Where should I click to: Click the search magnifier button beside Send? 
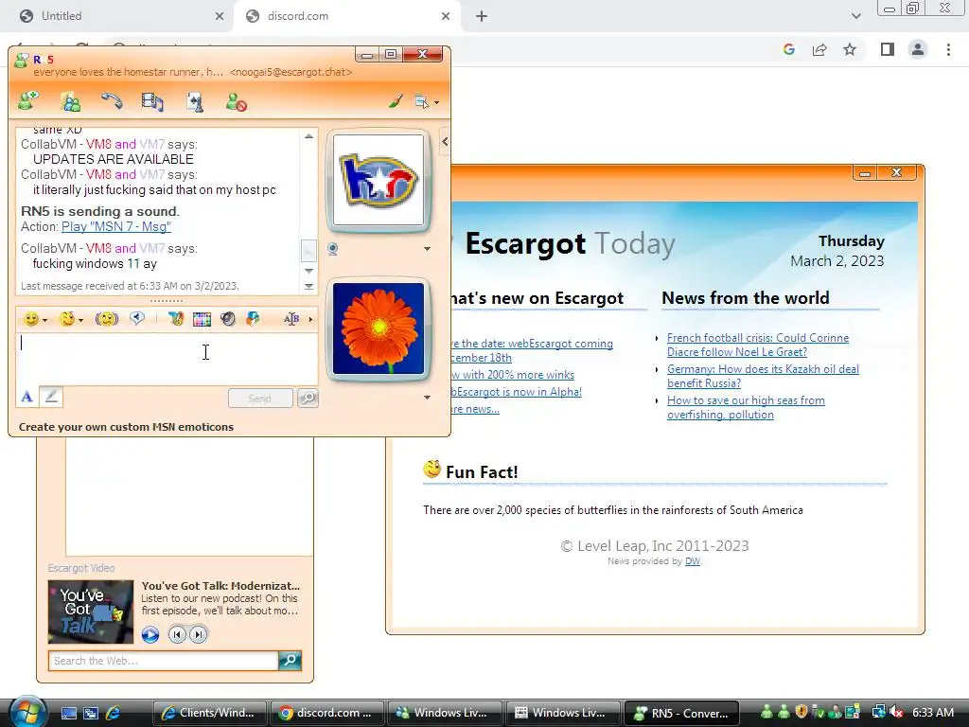coord(308,399)
